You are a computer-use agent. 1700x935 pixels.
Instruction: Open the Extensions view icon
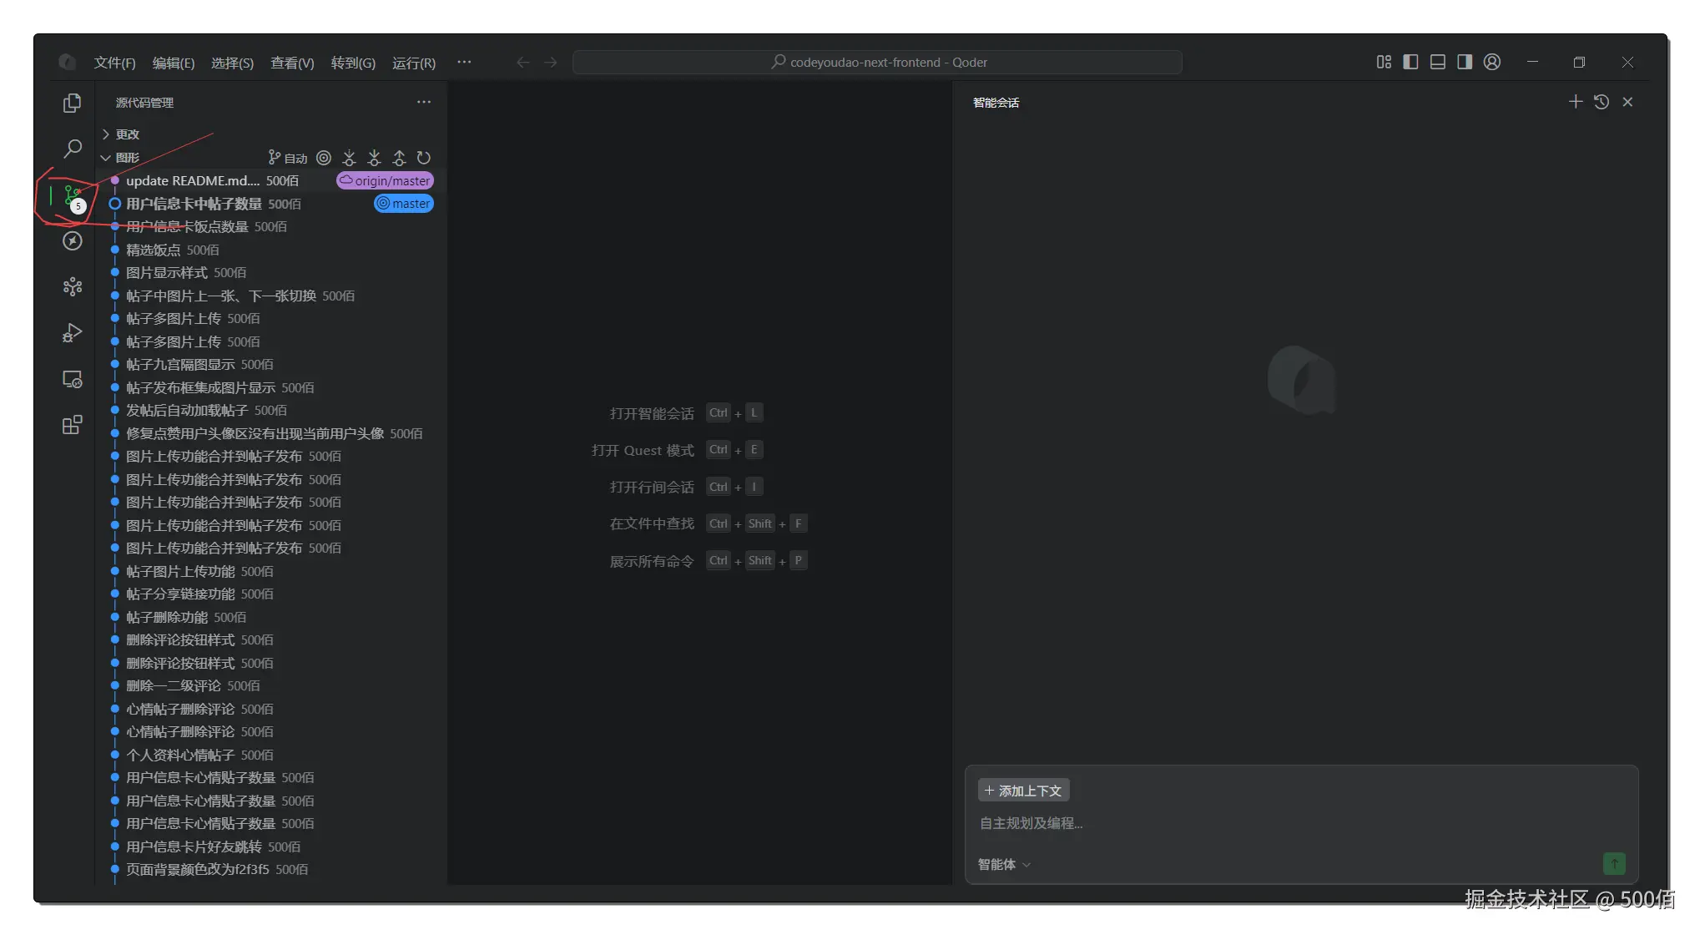[73, 425]
